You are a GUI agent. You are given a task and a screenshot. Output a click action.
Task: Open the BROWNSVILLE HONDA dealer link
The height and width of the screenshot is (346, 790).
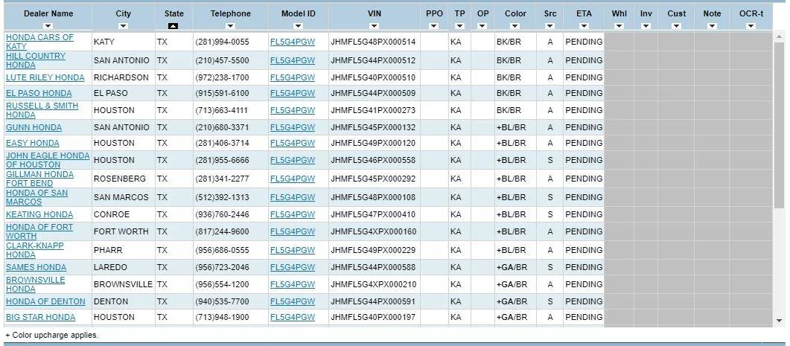pos(35,284)
